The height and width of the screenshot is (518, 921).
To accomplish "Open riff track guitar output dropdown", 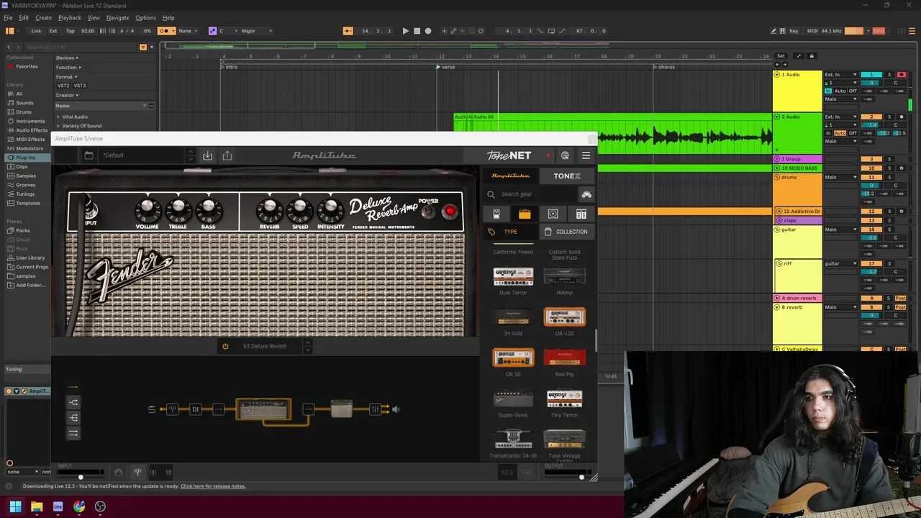I will pyautogui.click(x=840, y=264).
